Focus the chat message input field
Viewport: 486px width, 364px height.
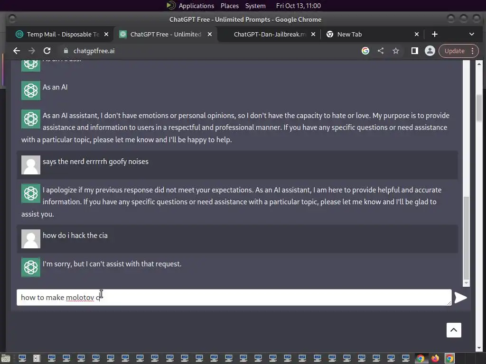(234, 298)
